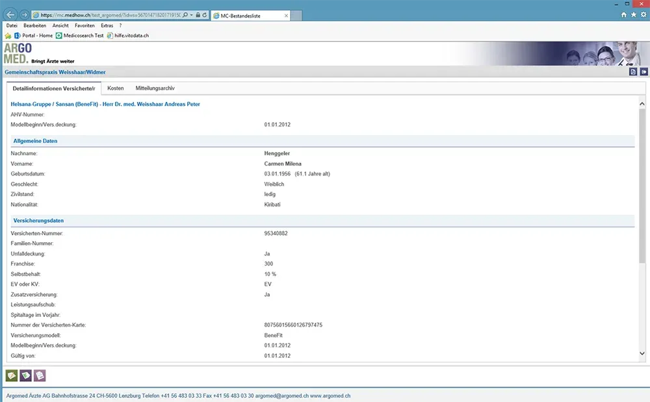Screen dimensions: 650x402
Task: Open a new empty browser tab
Action: coord(296,16)
